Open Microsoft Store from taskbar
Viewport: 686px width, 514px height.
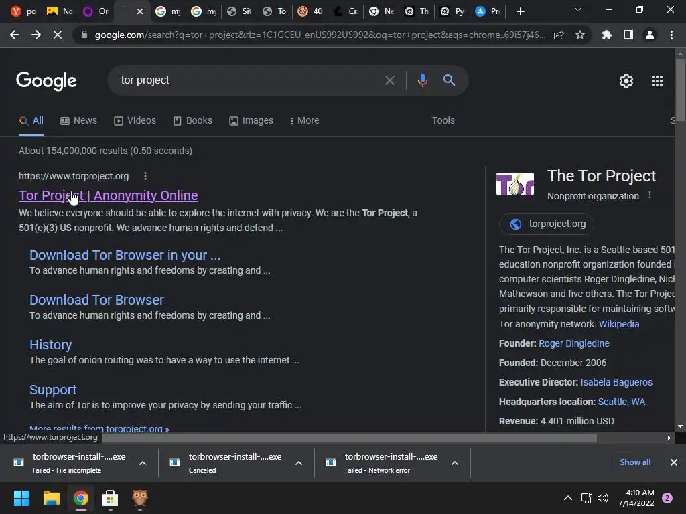(x=111, y=498)
